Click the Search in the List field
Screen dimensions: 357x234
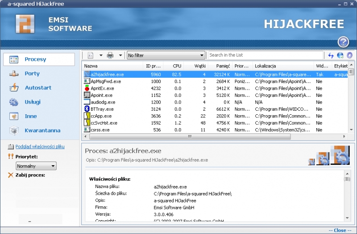click(266, 55)
